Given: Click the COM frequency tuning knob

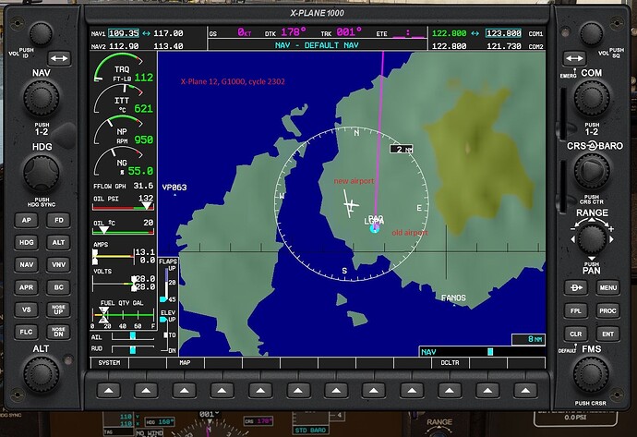Looking at the screenshot, I should (592, 98).
